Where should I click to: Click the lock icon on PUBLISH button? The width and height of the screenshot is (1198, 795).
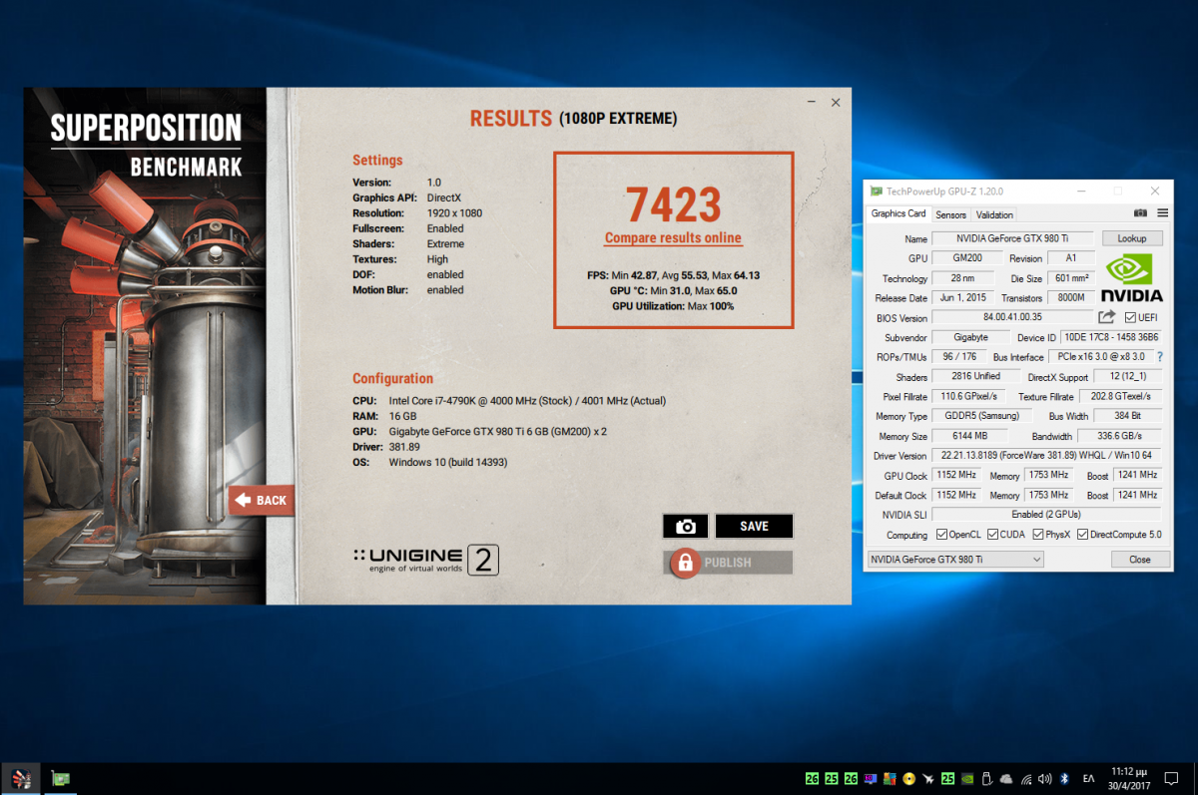[x=685, y=563]
